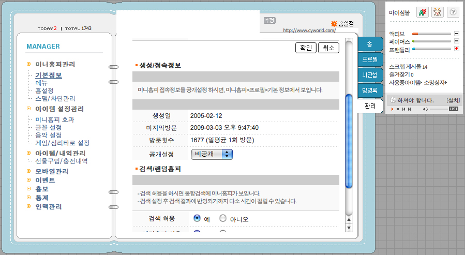Click the 수정 edit button
This screenshot has height=255, width=465.
click(269, 21)
